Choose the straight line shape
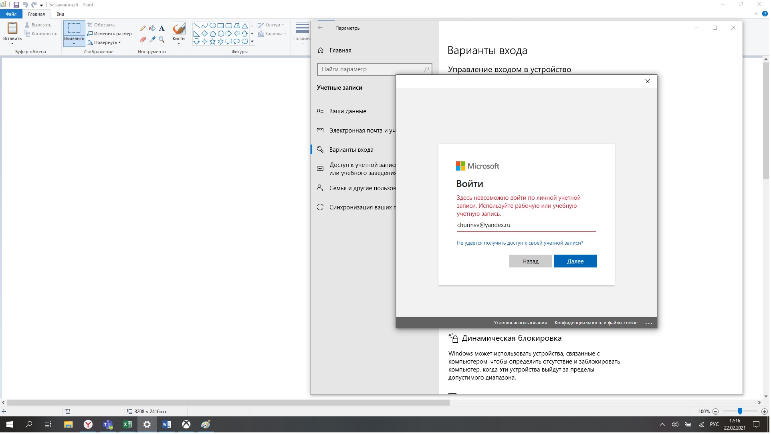 point(197,25)
